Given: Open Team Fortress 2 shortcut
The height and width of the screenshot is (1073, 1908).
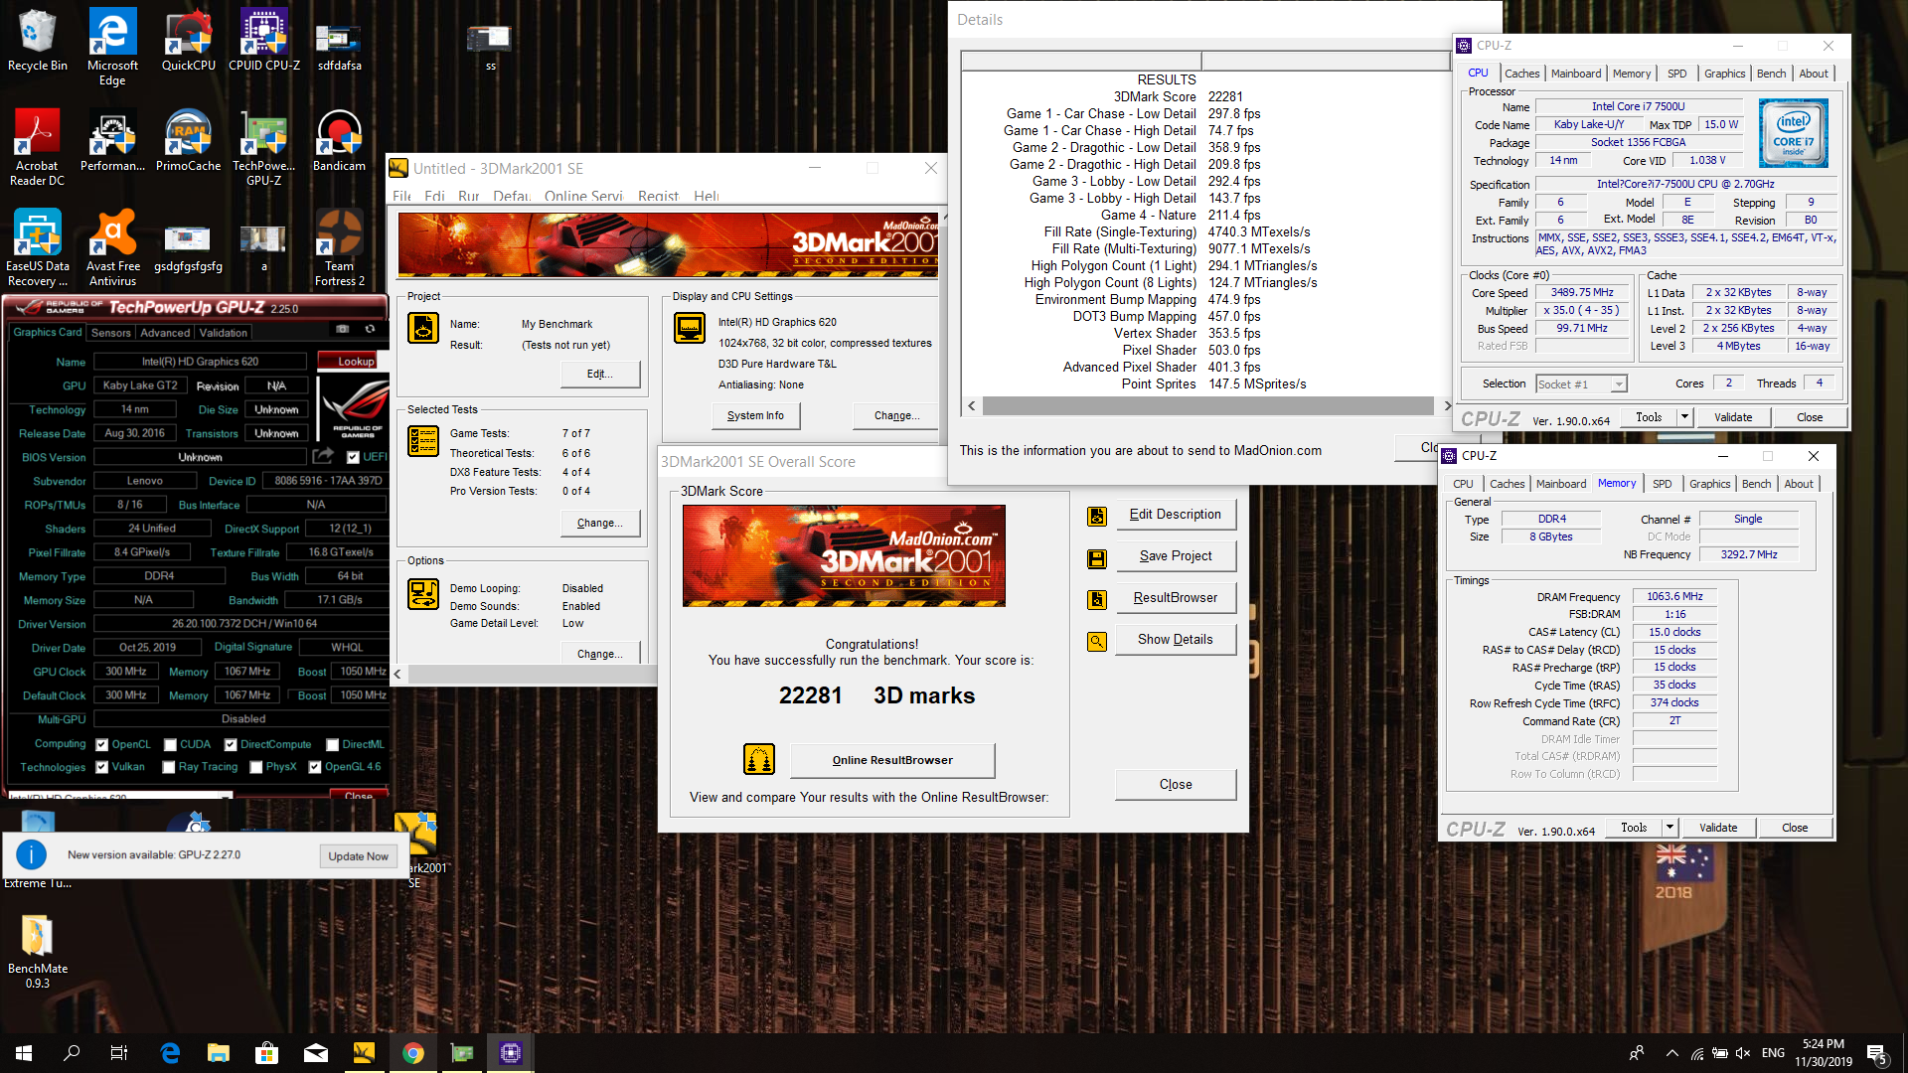Looking at the screenshot, I should (339, 248).
